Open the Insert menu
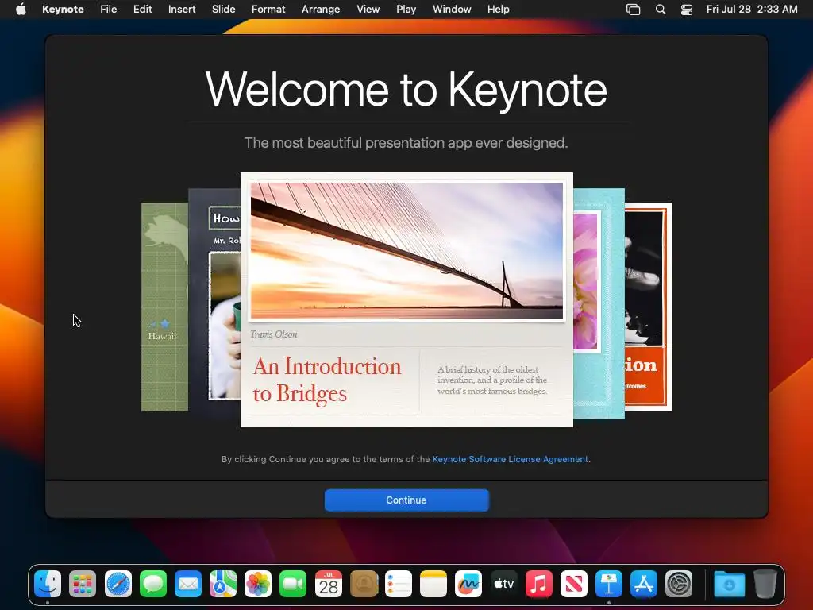The image size is (813, 610). (x=182, y=10)
